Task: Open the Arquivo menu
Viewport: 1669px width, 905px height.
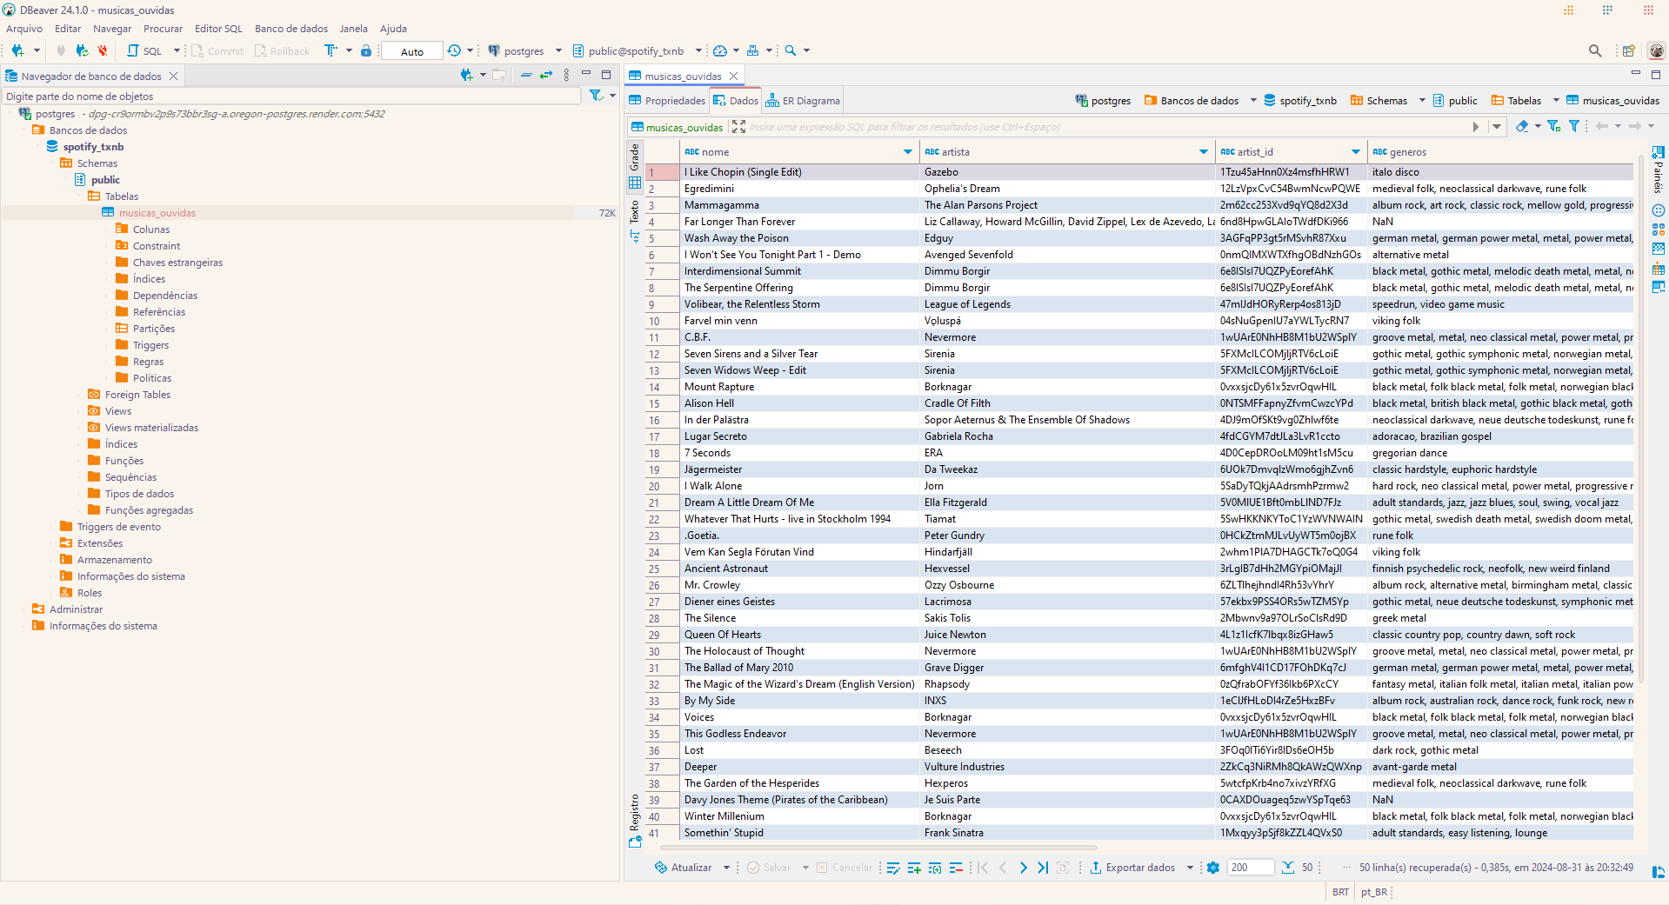Action: click(24, 29)
